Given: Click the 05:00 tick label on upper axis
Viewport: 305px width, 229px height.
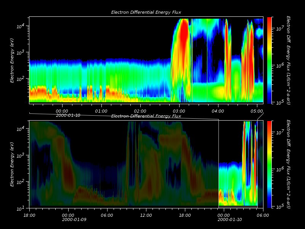Looking at the screenshot, I should pyautogui.click(x=257, y=111).
